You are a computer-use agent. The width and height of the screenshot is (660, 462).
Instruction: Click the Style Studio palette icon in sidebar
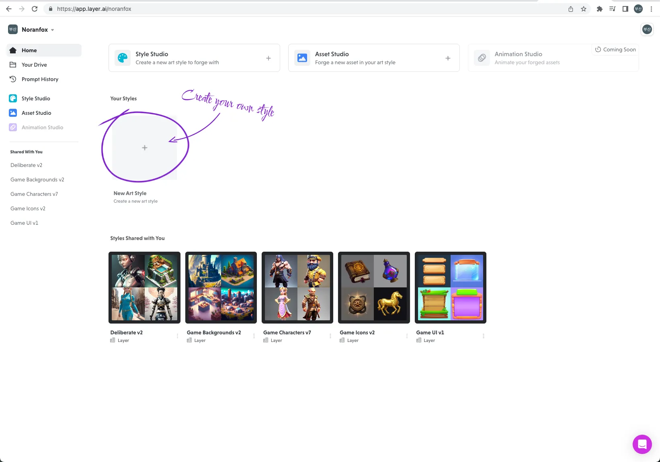[13, 98]
